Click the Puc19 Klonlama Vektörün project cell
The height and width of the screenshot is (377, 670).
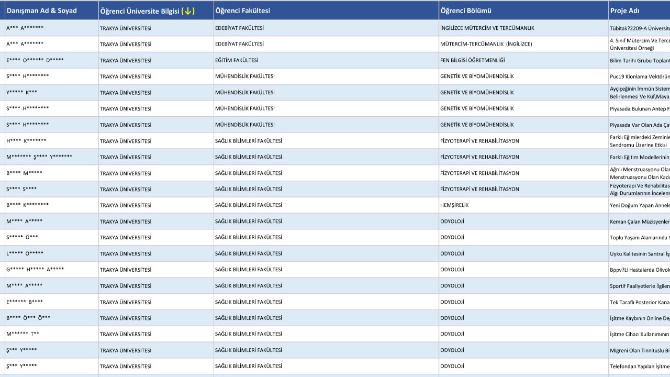point(639,76)
